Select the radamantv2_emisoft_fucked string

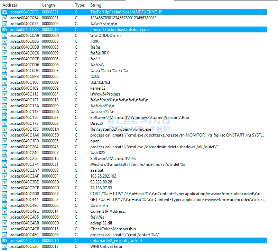(x=116, y=241)
